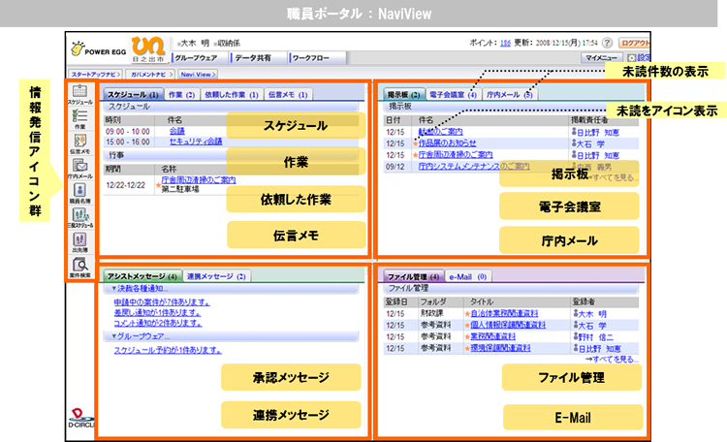Switch to the ファイル管理 (4) tab
The height and width of the screenshot is (442, 727).
pos(414,276)
